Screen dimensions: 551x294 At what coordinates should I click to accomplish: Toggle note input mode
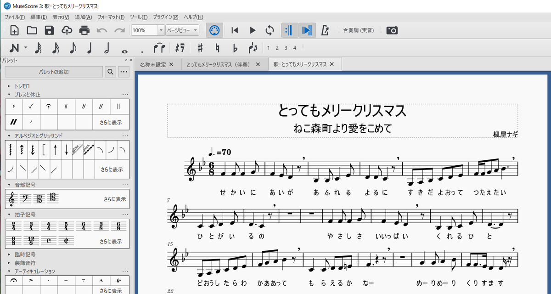tap(14, 48)
